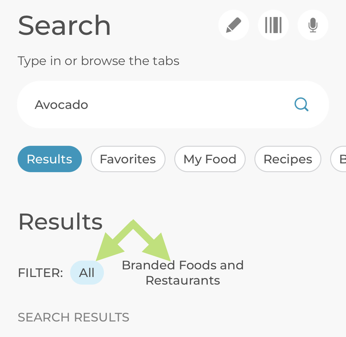Stay on the Results tab
346x337 pixels.
pos(49,159)
